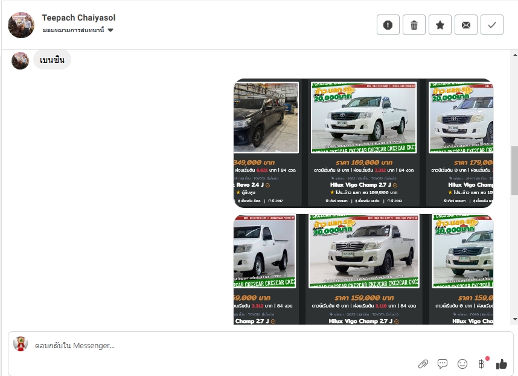Mark conversation as done with checkmark
Image resolution: width=518 pixels, height=376 pixels.
pyautogui.click(x=492, y=25)
